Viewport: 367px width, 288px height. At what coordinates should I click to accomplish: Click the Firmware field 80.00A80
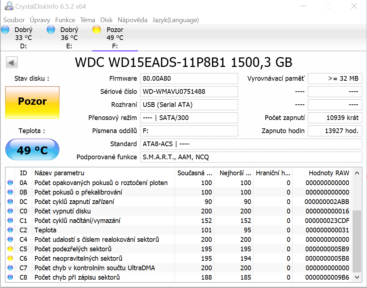tap(189, 78)
